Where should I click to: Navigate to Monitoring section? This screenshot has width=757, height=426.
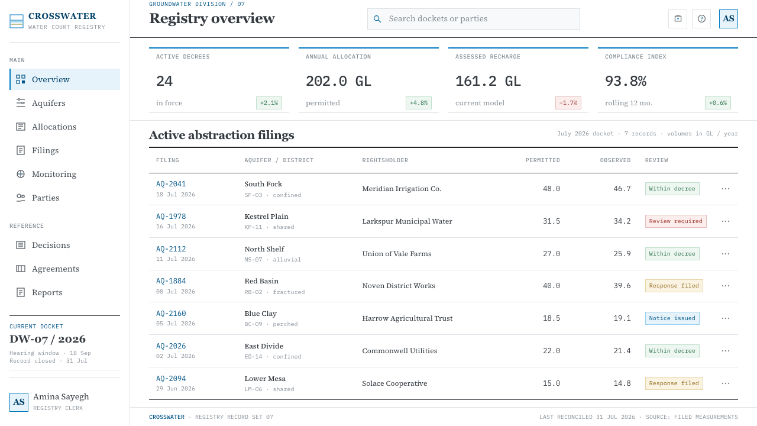click(x=64, y=174)
